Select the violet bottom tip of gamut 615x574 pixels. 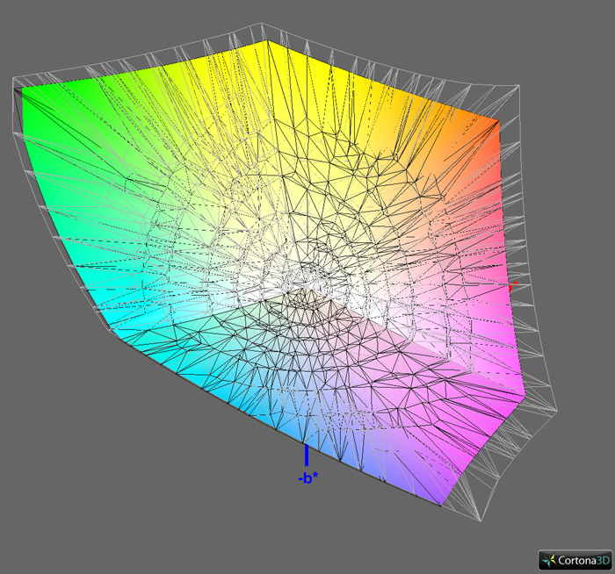[441, 503]
